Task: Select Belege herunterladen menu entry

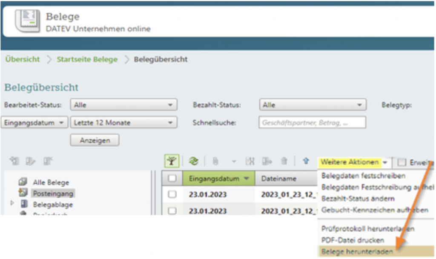Action: (357, 251)
